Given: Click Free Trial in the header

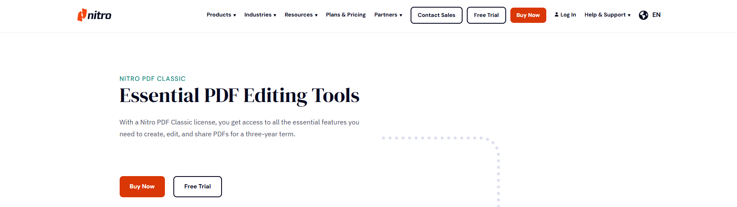Looking at the screenshot, I should click(486, 15).
